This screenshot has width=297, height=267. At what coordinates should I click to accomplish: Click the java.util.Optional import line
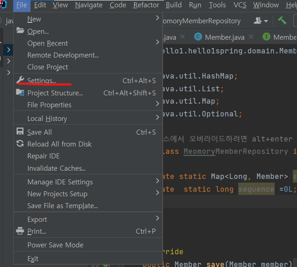(x=202, y=114)
